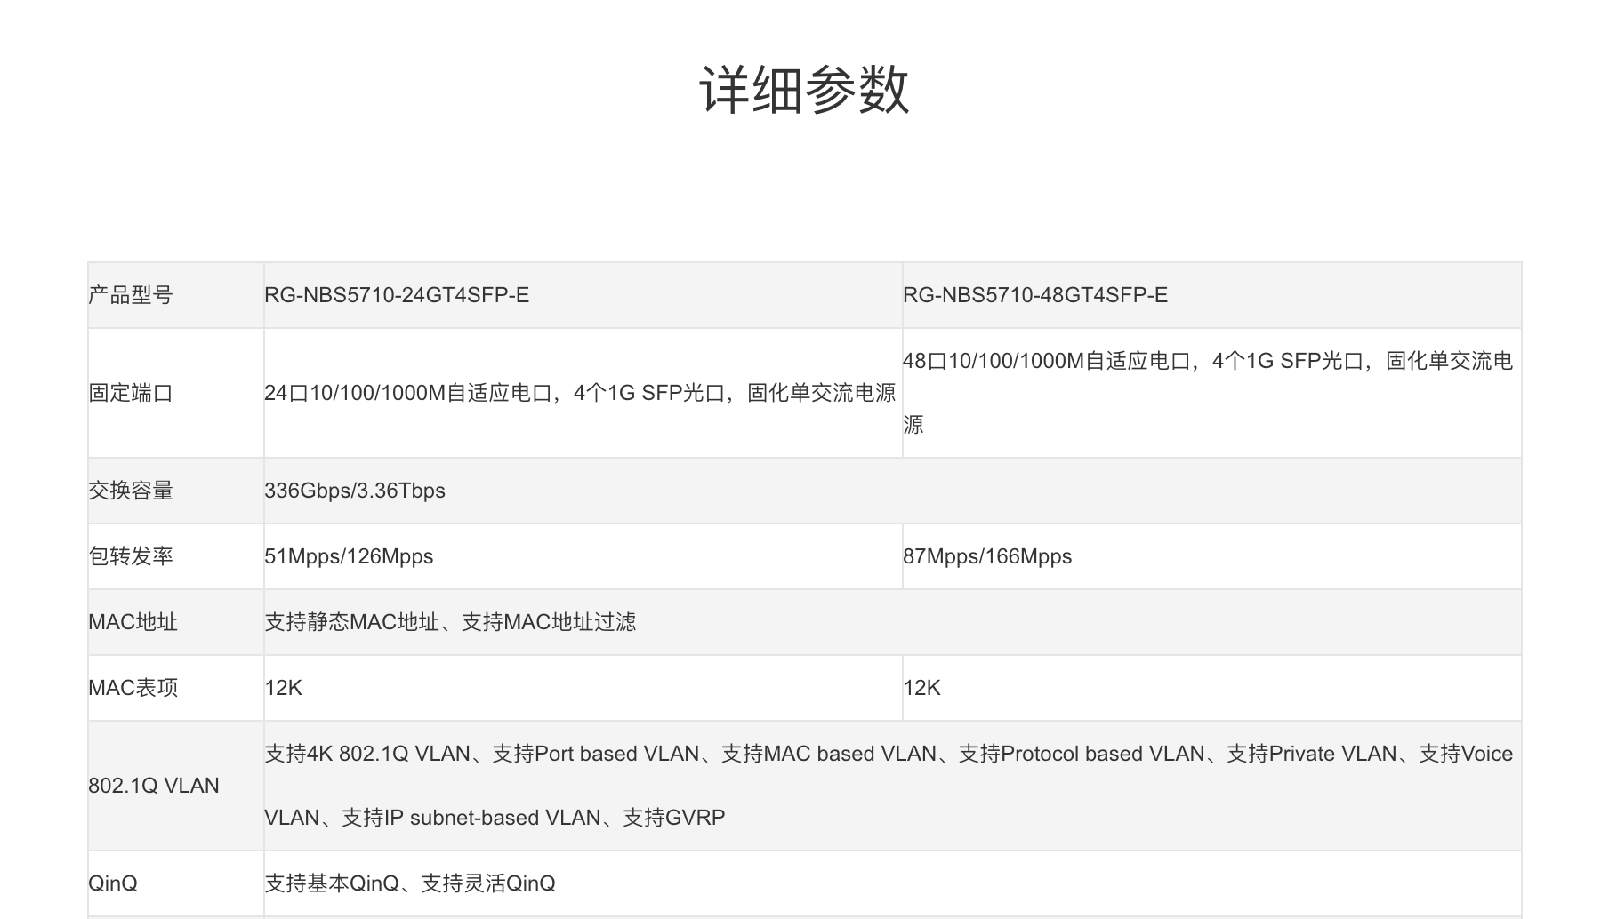Click the 详细参数 page heading
The height and width of the screenshot is (919, 1617).
[x=804, y=90]
